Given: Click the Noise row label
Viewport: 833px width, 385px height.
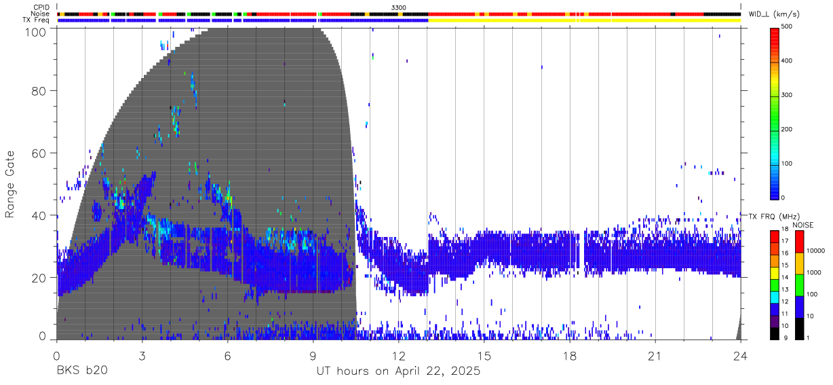Looking at the screenshot, I should click(40, 14).
